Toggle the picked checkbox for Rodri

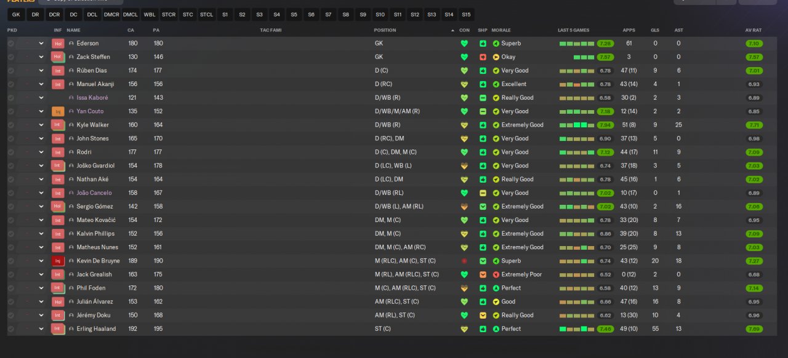(x=11, y=152)
